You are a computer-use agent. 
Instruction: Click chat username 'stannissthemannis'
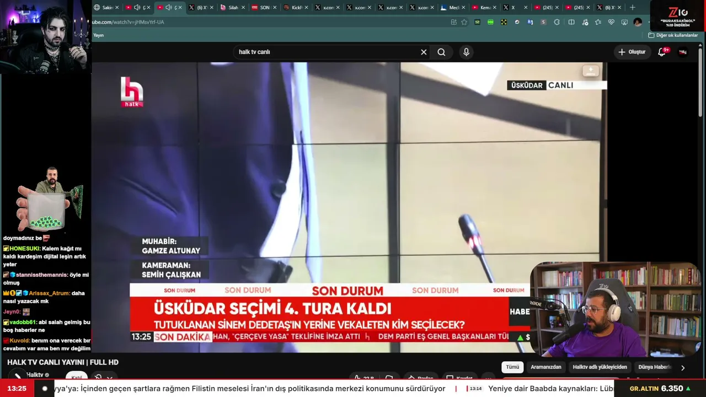click(x=41, y=275)
